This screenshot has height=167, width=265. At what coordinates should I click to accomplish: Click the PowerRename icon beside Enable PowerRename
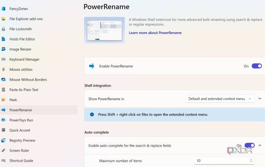92,66
